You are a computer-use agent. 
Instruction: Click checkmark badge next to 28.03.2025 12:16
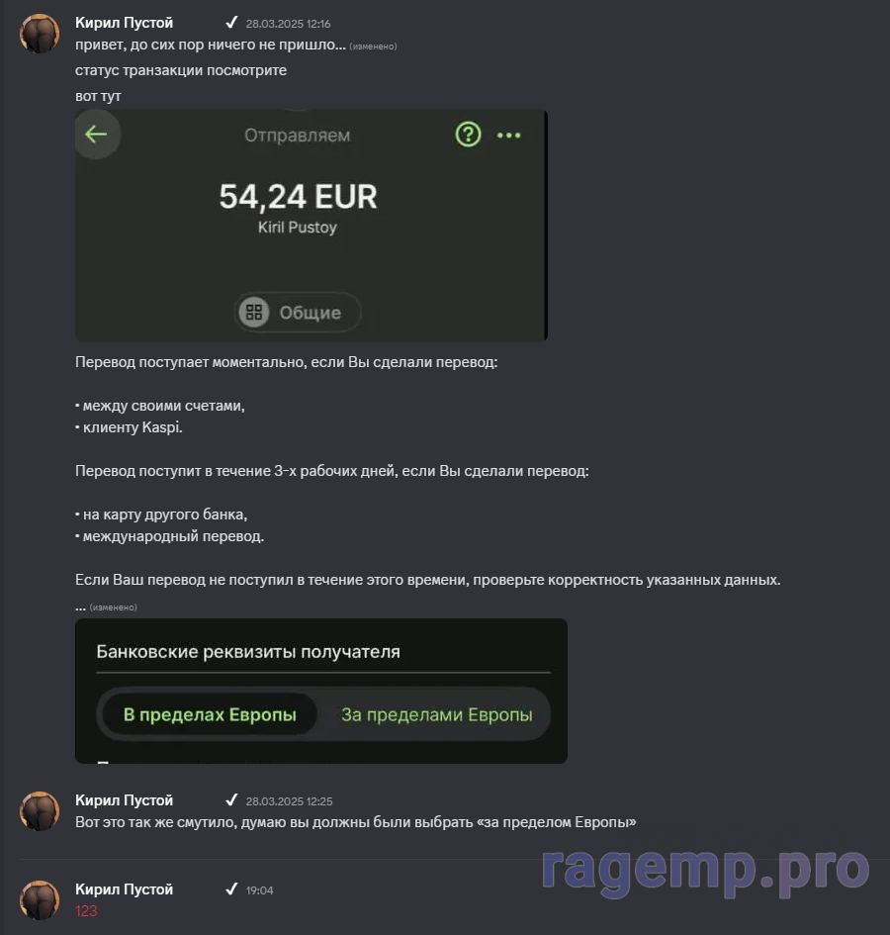click(231, 23)
